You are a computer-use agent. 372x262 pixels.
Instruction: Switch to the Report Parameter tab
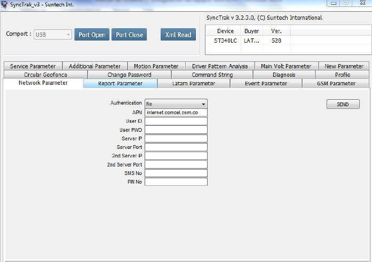pos(120,84)
